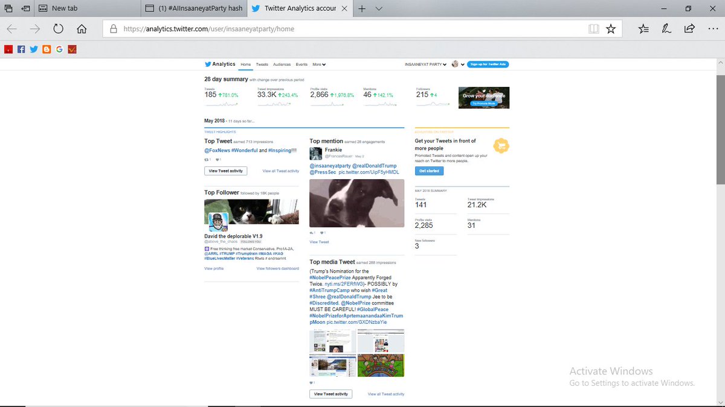Image resolution: width=725 pixels, height=407 pixels.
Task: Open the Tweets analytics tab
Action: coord(262,65)
